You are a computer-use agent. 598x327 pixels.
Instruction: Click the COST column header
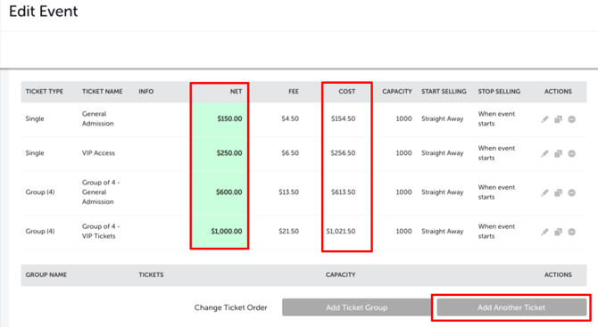[x=346, y=92]
